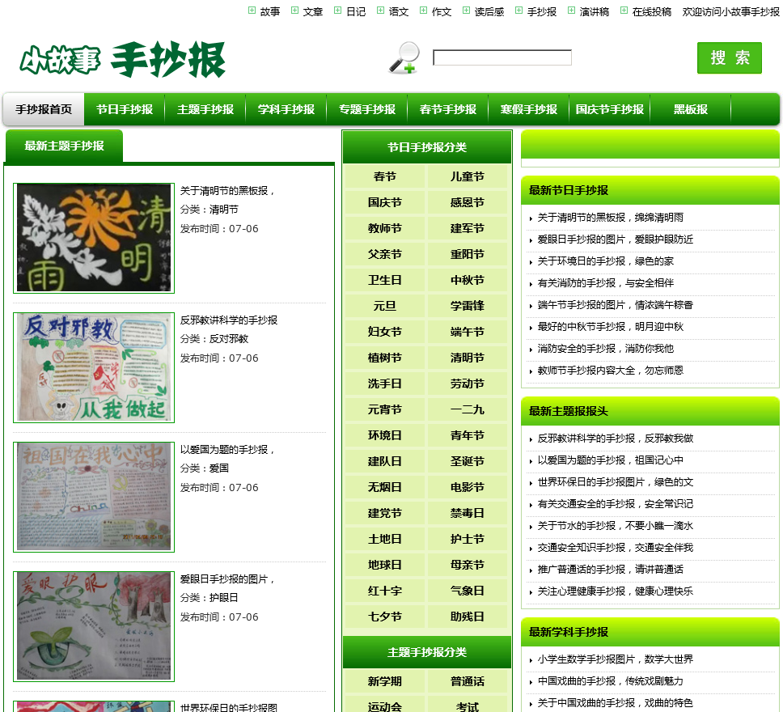Screen dimensions: 783x712
Task: Select 植树节 category
Action: pyautogui.click(x=384, y=358)
